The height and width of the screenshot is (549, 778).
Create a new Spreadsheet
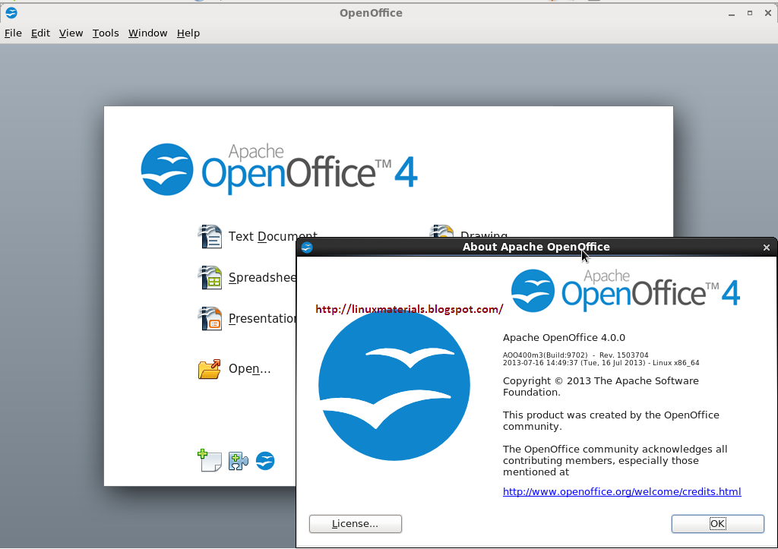pyautogui.click(x=262, y=277)
